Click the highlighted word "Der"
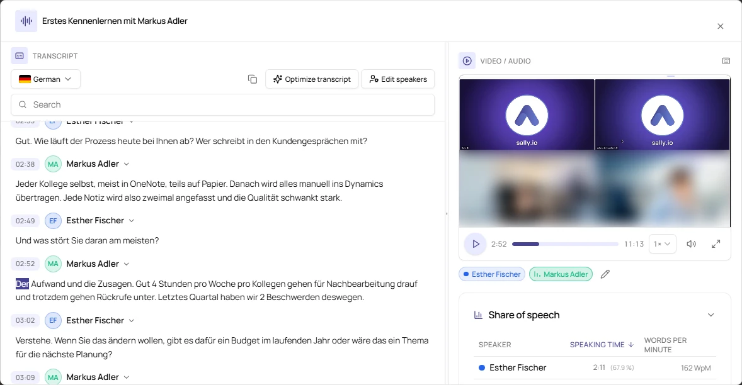This screenshot has width=742, height=385. (x=22, y=284)
